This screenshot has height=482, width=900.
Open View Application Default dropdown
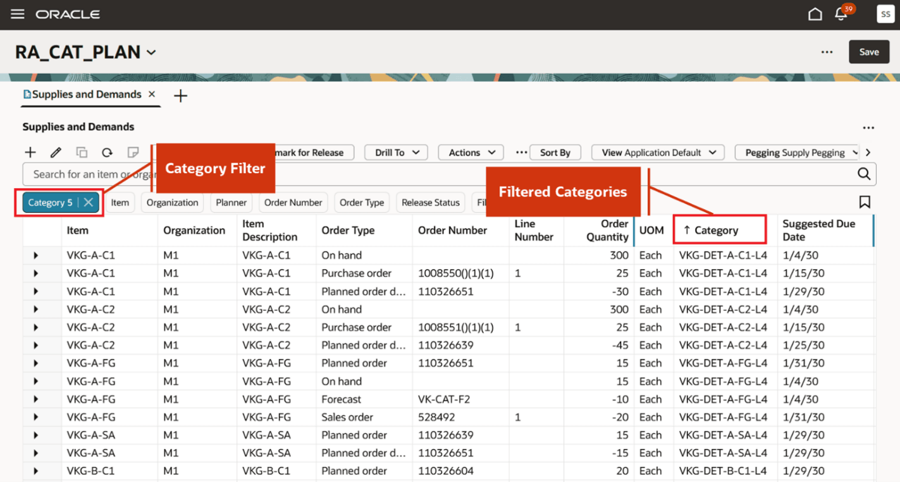point(658,152)
